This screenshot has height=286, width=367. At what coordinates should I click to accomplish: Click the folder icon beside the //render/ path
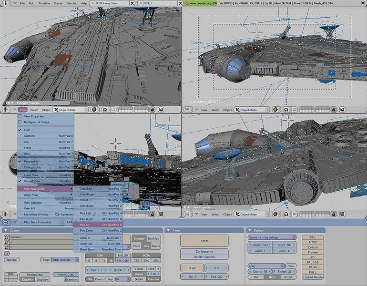tap(7, 237)
